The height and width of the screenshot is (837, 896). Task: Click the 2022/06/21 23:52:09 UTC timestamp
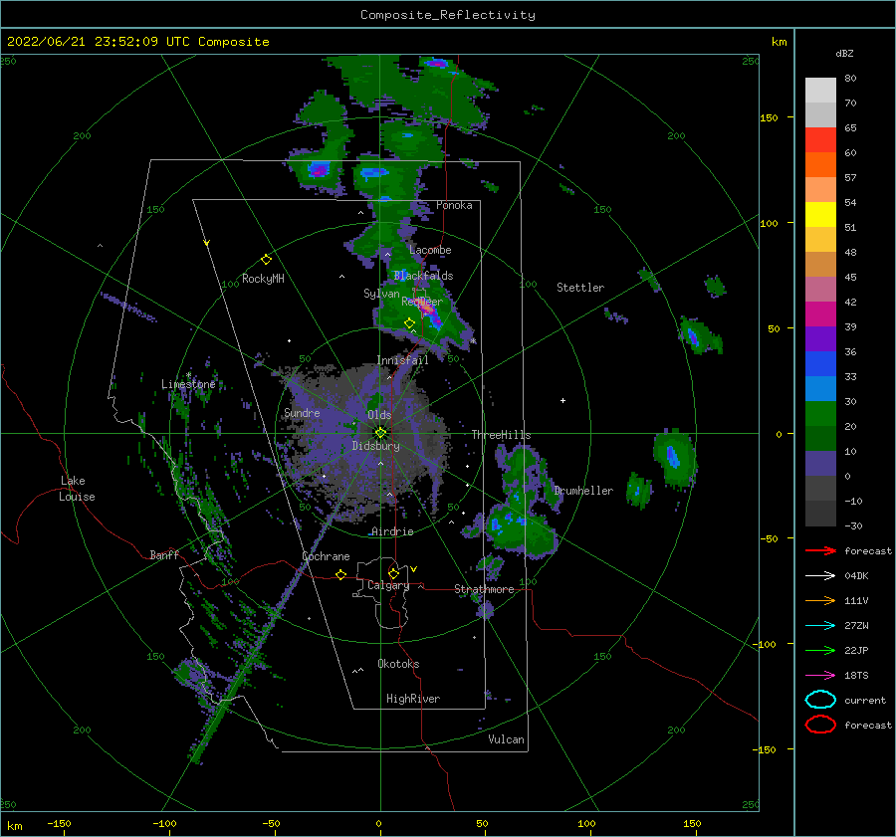(137, 42)
